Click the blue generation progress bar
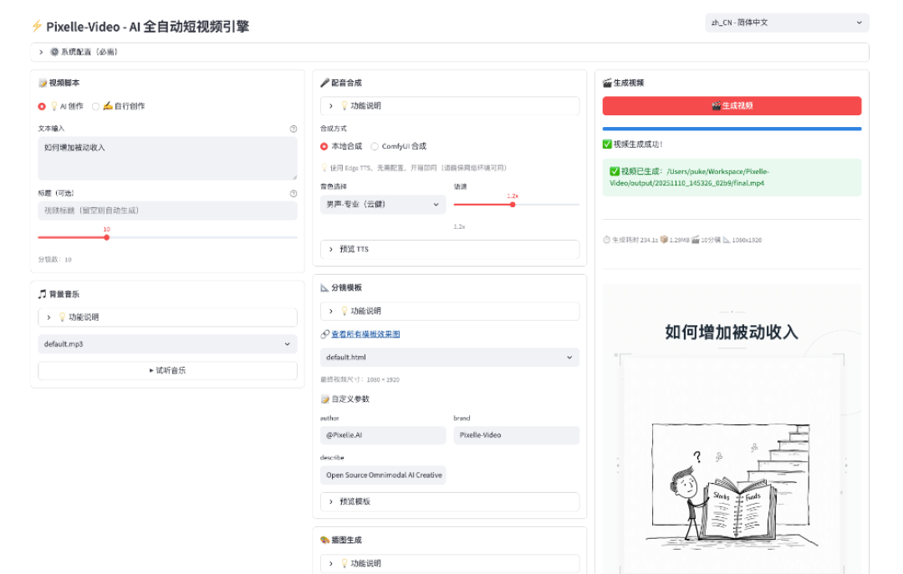Viewport: 903px width, 574px height. click(x=732, y=129)
